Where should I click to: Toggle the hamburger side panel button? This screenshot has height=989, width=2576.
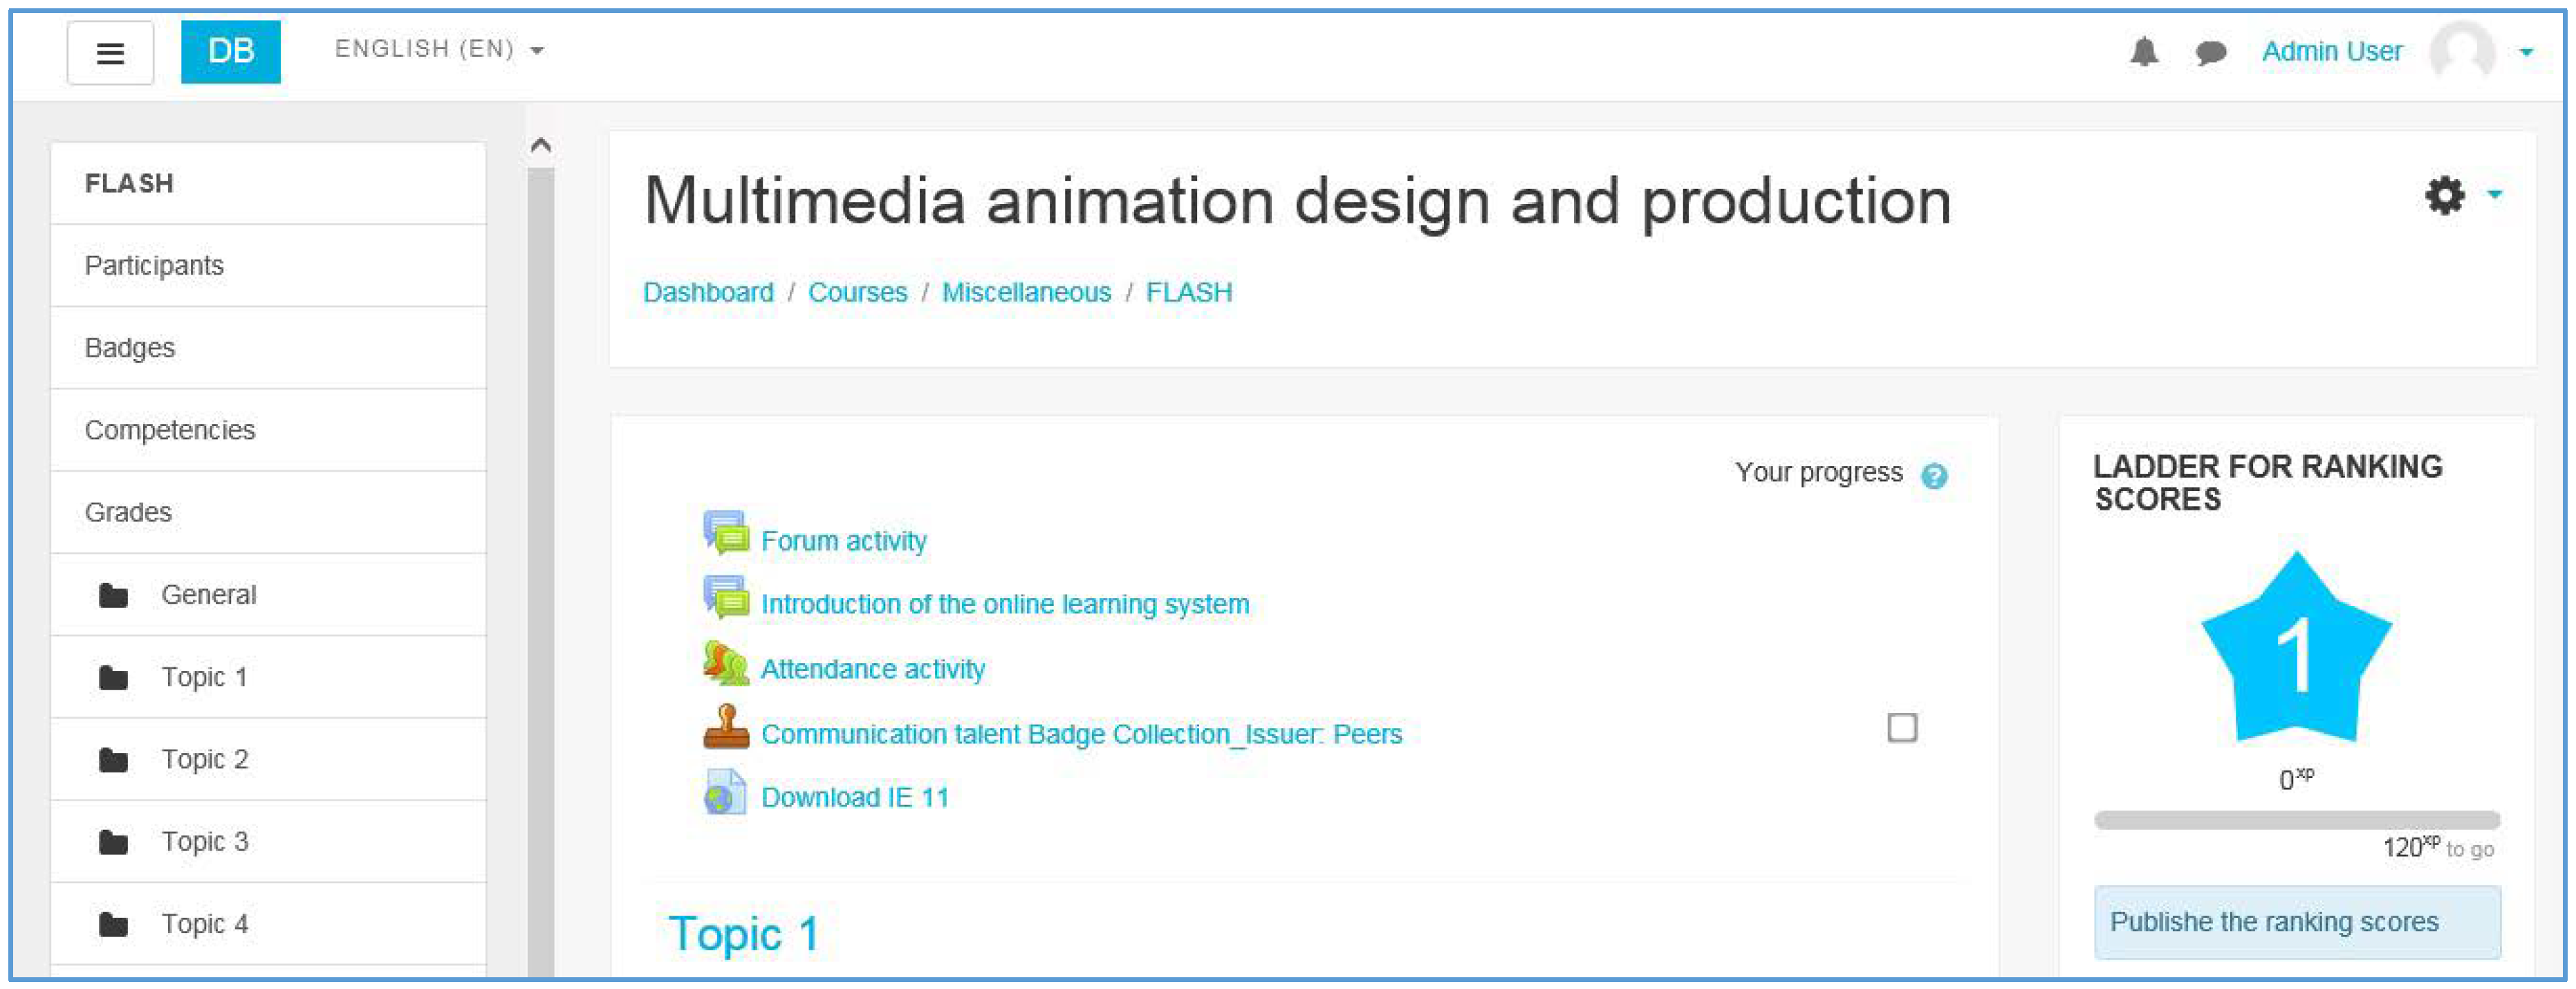tap(110, 53)
